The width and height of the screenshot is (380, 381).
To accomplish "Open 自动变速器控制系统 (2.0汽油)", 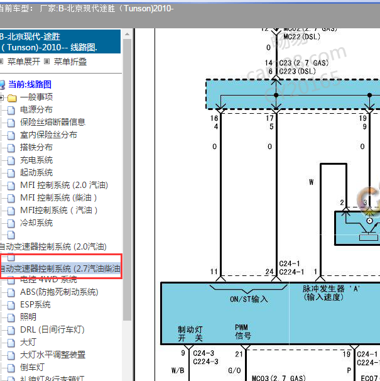I will (53, 246).
